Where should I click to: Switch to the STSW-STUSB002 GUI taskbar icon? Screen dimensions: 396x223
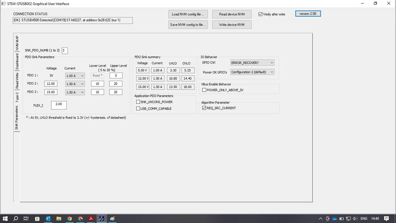coord(102,219)
